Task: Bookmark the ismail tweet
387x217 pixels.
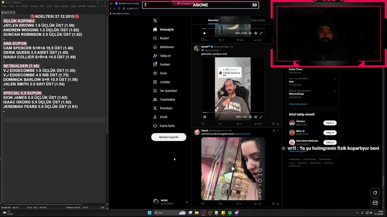Action: click(x=273, y=204)
